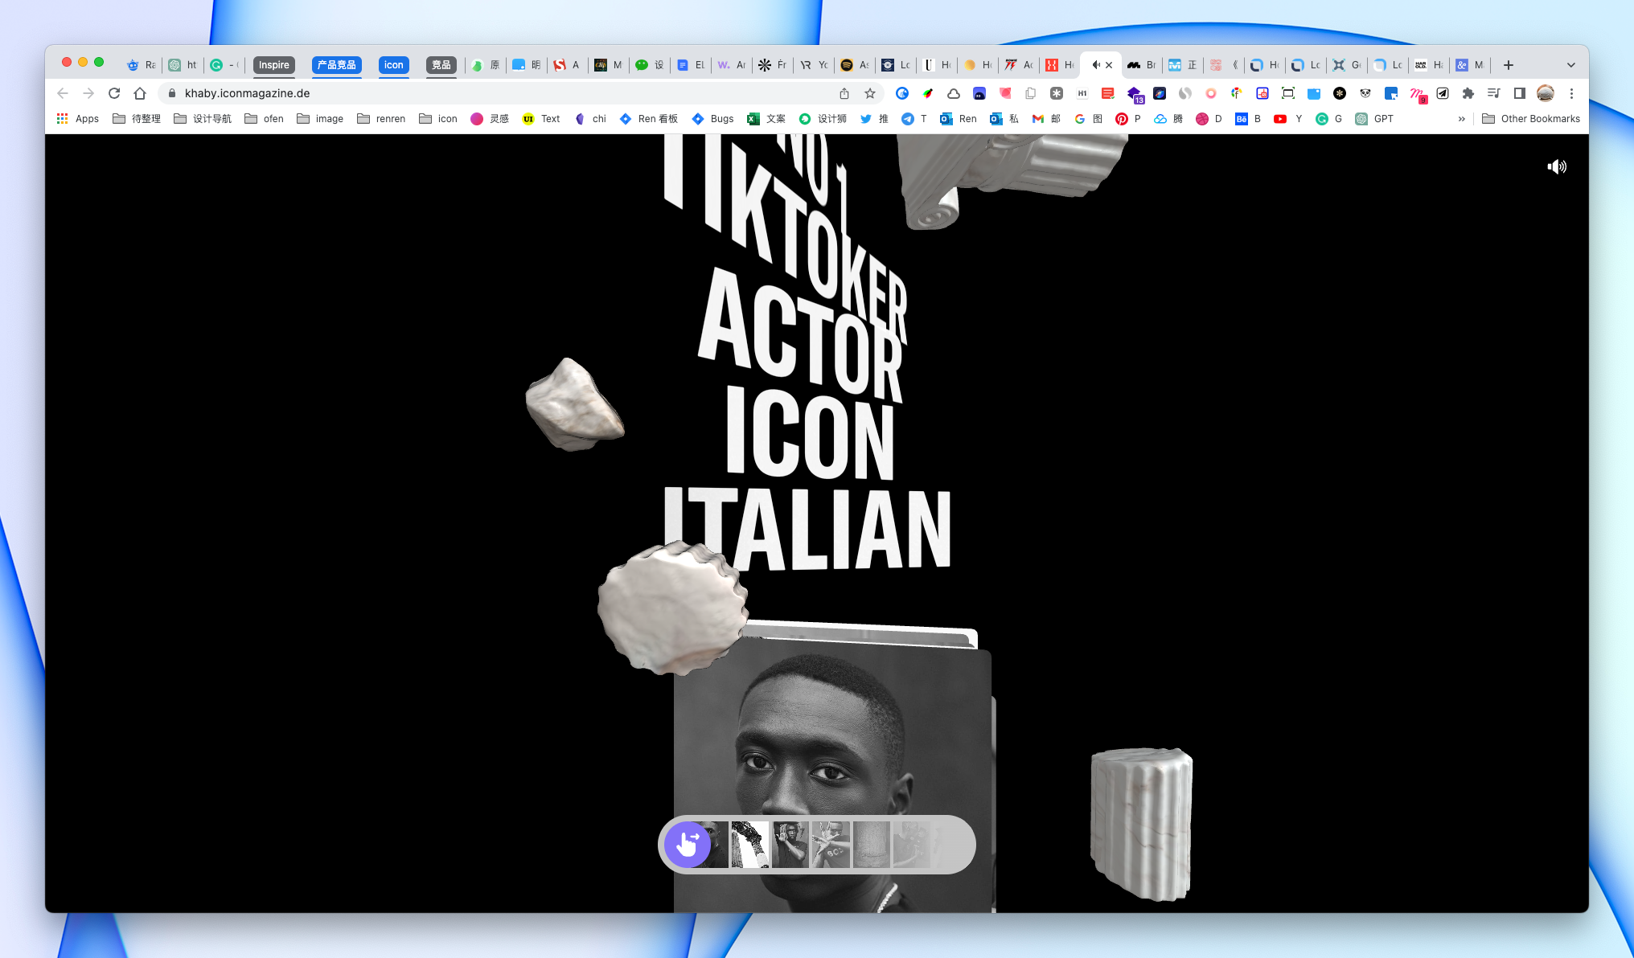1634x958 pixels.
Task: Show hidden bookmarks with the double chevron
Action: coord(1461,119)
